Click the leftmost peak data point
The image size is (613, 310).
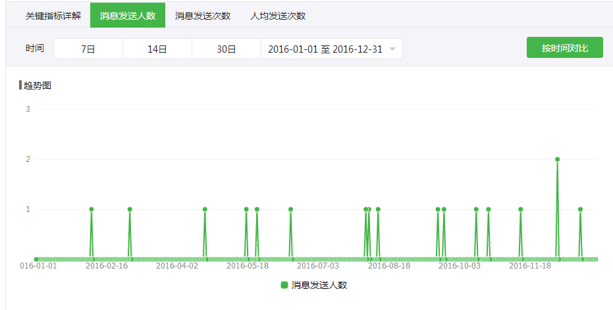point(92,209)
